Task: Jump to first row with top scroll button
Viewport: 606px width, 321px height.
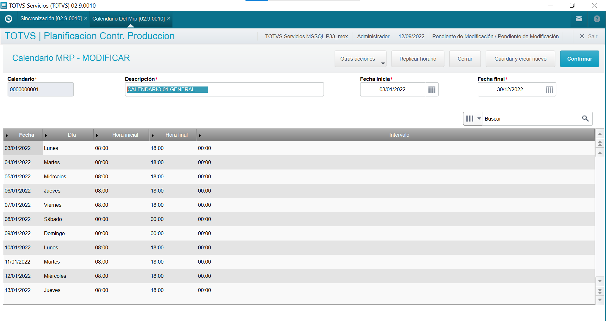Action: pyautogui.click(x=600, y=134)
